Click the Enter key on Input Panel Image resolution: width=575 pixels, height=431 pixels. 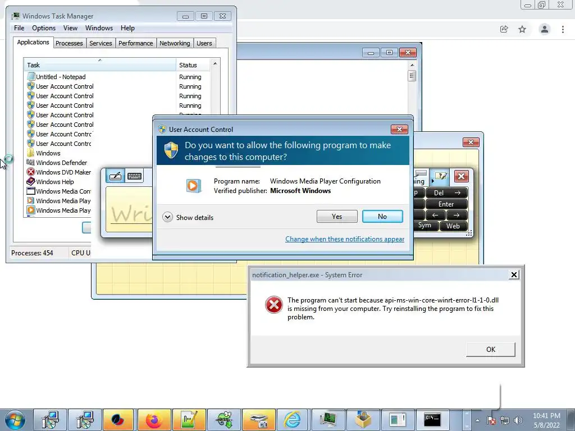(446, 204)
